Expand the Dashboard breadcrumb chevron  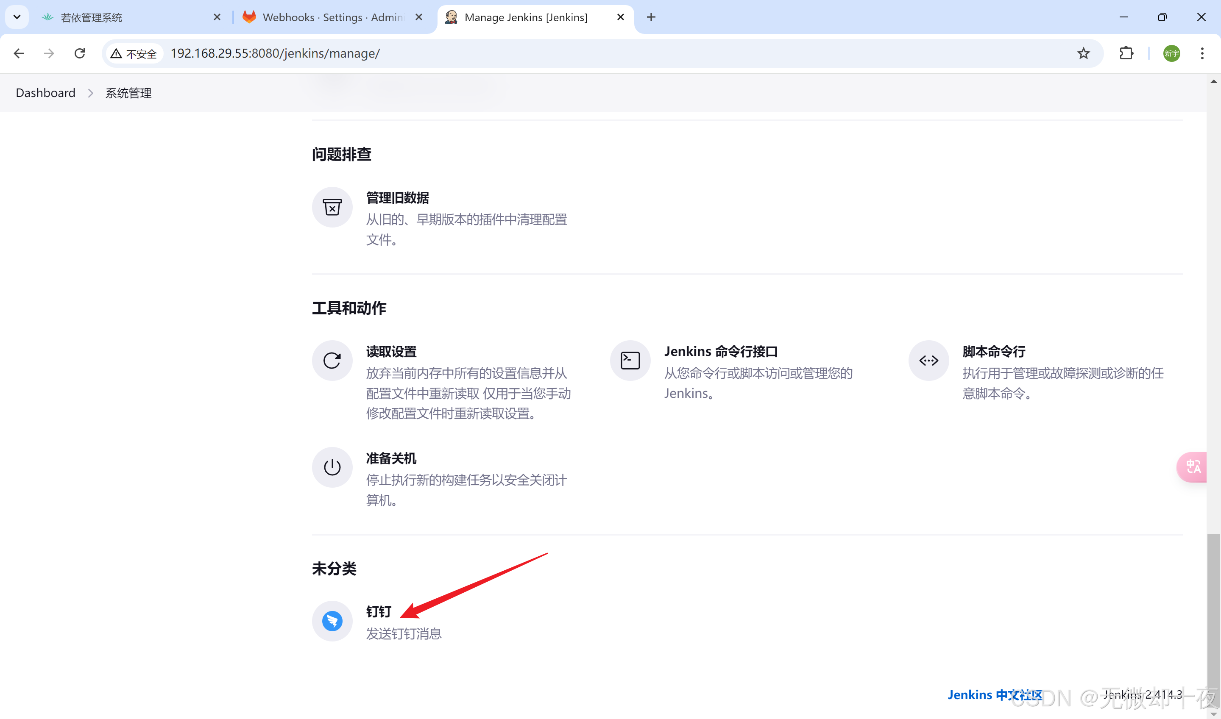(91, 93)
